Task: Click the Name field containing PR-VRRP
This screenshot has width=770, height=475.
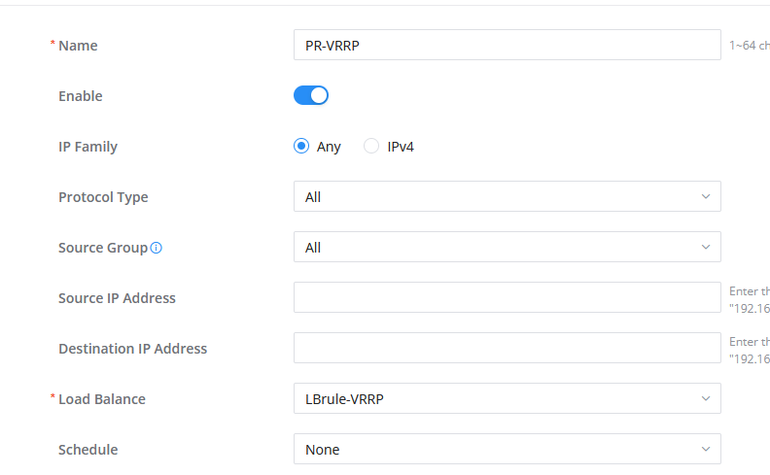Action: pos(507,45)
